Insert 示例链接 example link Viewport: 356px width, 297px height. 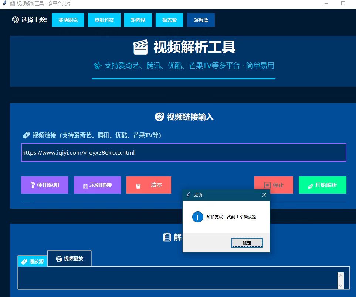coord(97,185)
